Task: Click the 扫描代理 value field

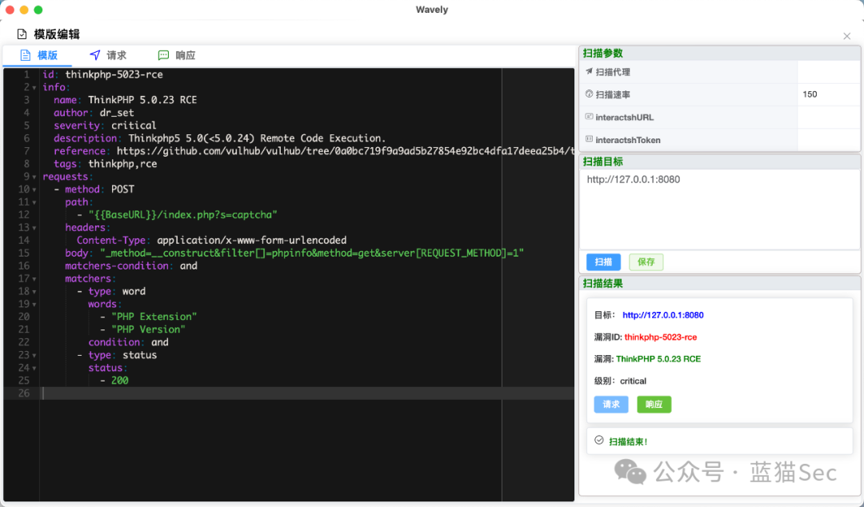Action: pyautogui.click(x=828, y=72)
